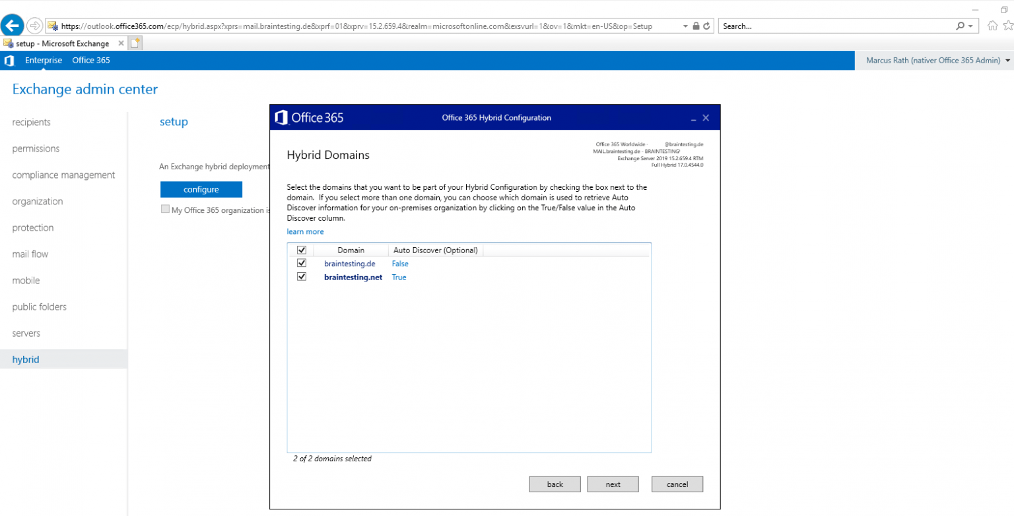Image resolution: width=1014 pixels, height=516 pixels.
Task: Check the My Office 365 organization checkbox
Action: 165,210
